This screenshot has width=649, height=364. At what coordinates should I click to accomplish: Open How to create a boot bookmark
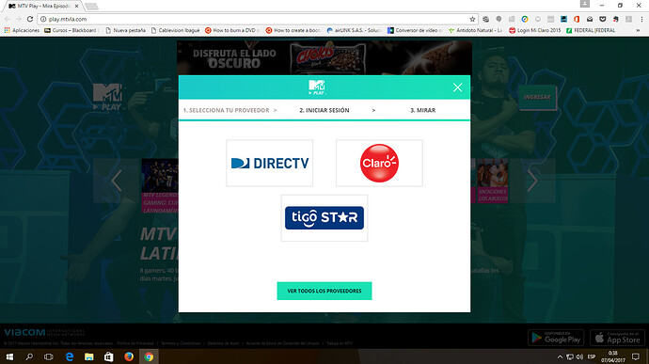[x=293, y=30]
